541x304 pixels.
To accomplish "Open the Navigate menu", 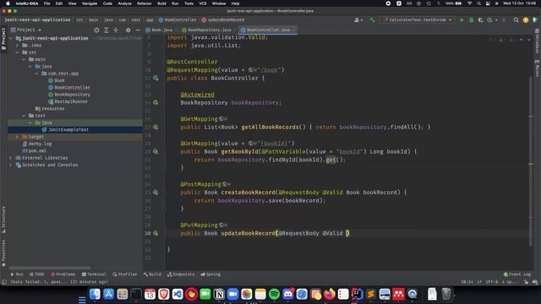I will click(x=90, y=3).
